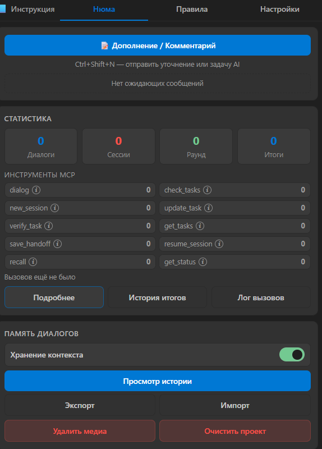The image size is (322, 449).
Task: Show info for the check_tasks tool
Action: [x=207, y=190]
